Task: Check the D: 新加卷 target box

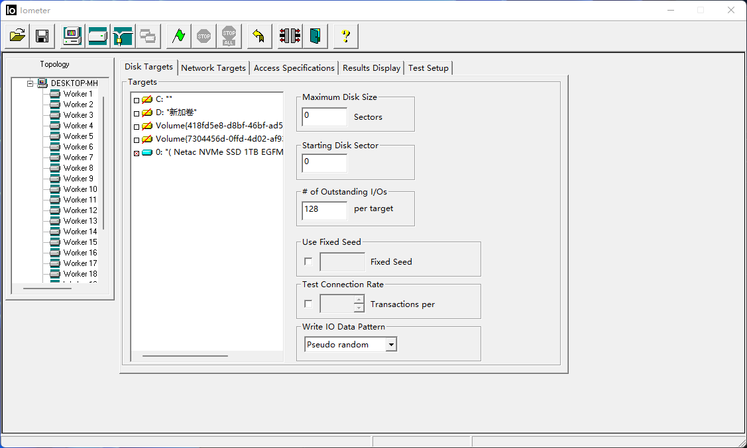Action: (137, 114)
